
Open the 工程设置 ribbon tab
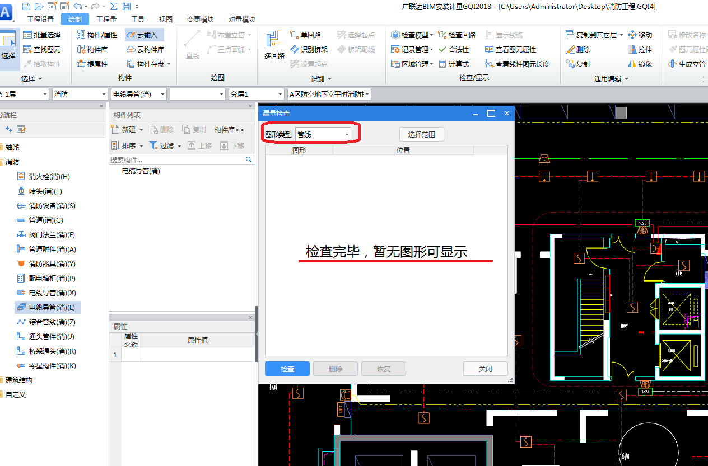coord(40,20)
